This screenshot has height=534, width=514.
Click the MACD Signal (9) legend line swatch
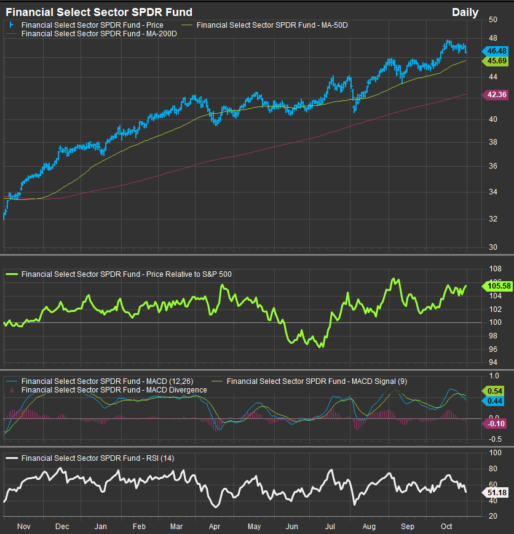point(217,381)
